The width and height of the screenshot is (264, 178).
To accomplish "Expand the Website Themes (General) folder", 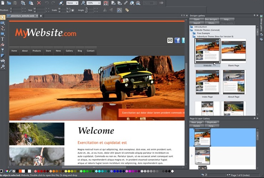I will (191, 30).
